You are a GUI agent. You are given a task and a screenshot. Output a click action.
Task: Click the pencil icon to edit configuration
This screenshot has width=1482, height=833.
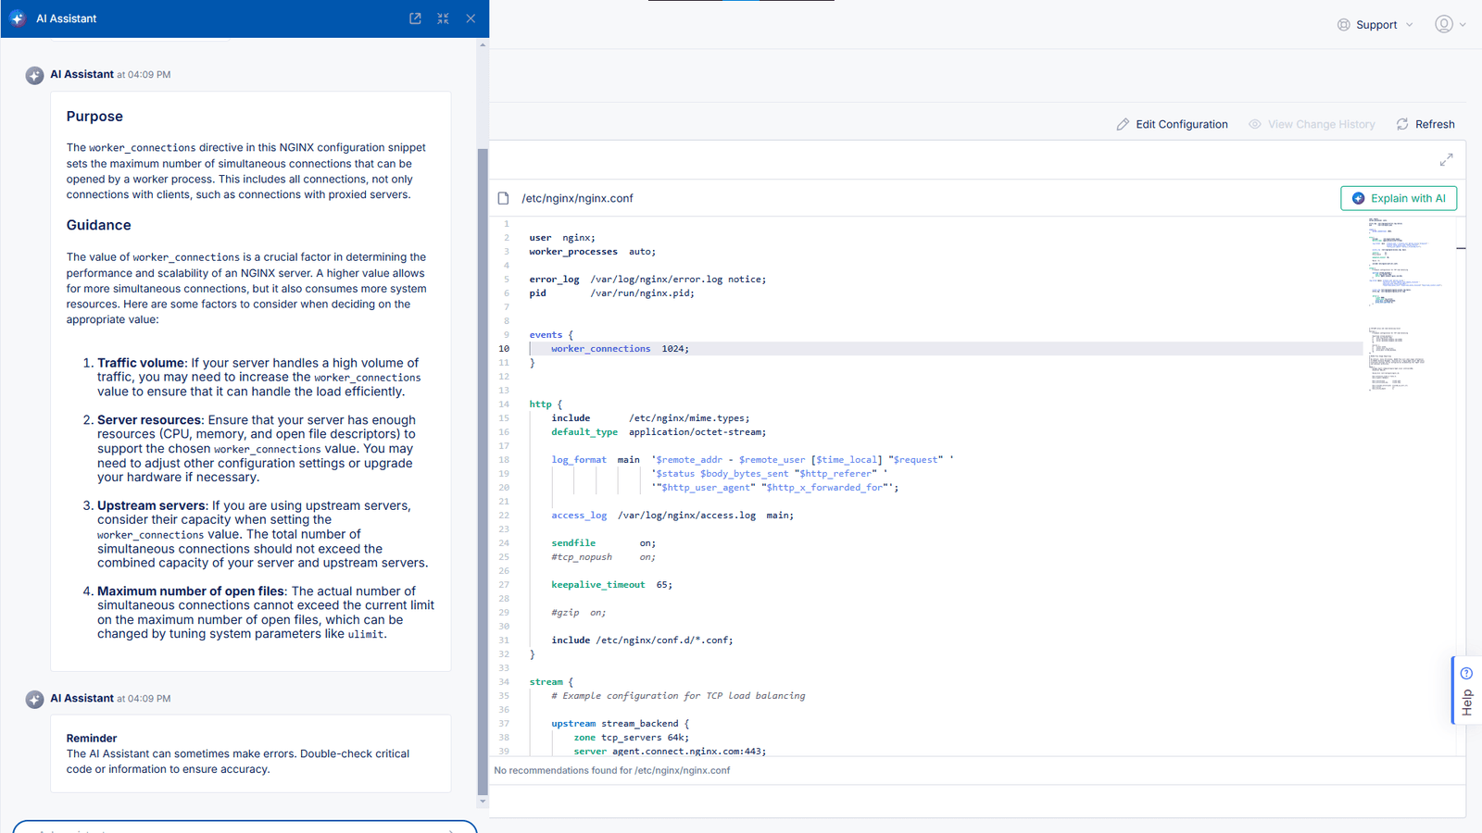tap(1123, 123)
